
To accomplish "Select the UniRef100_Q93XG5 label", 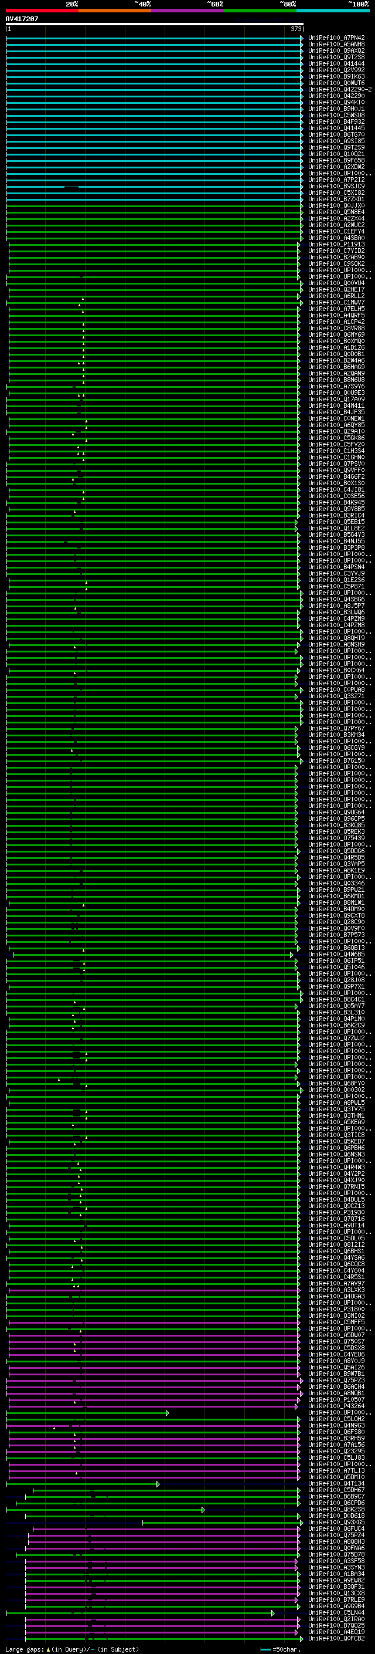I will [x=336, y=1522].
